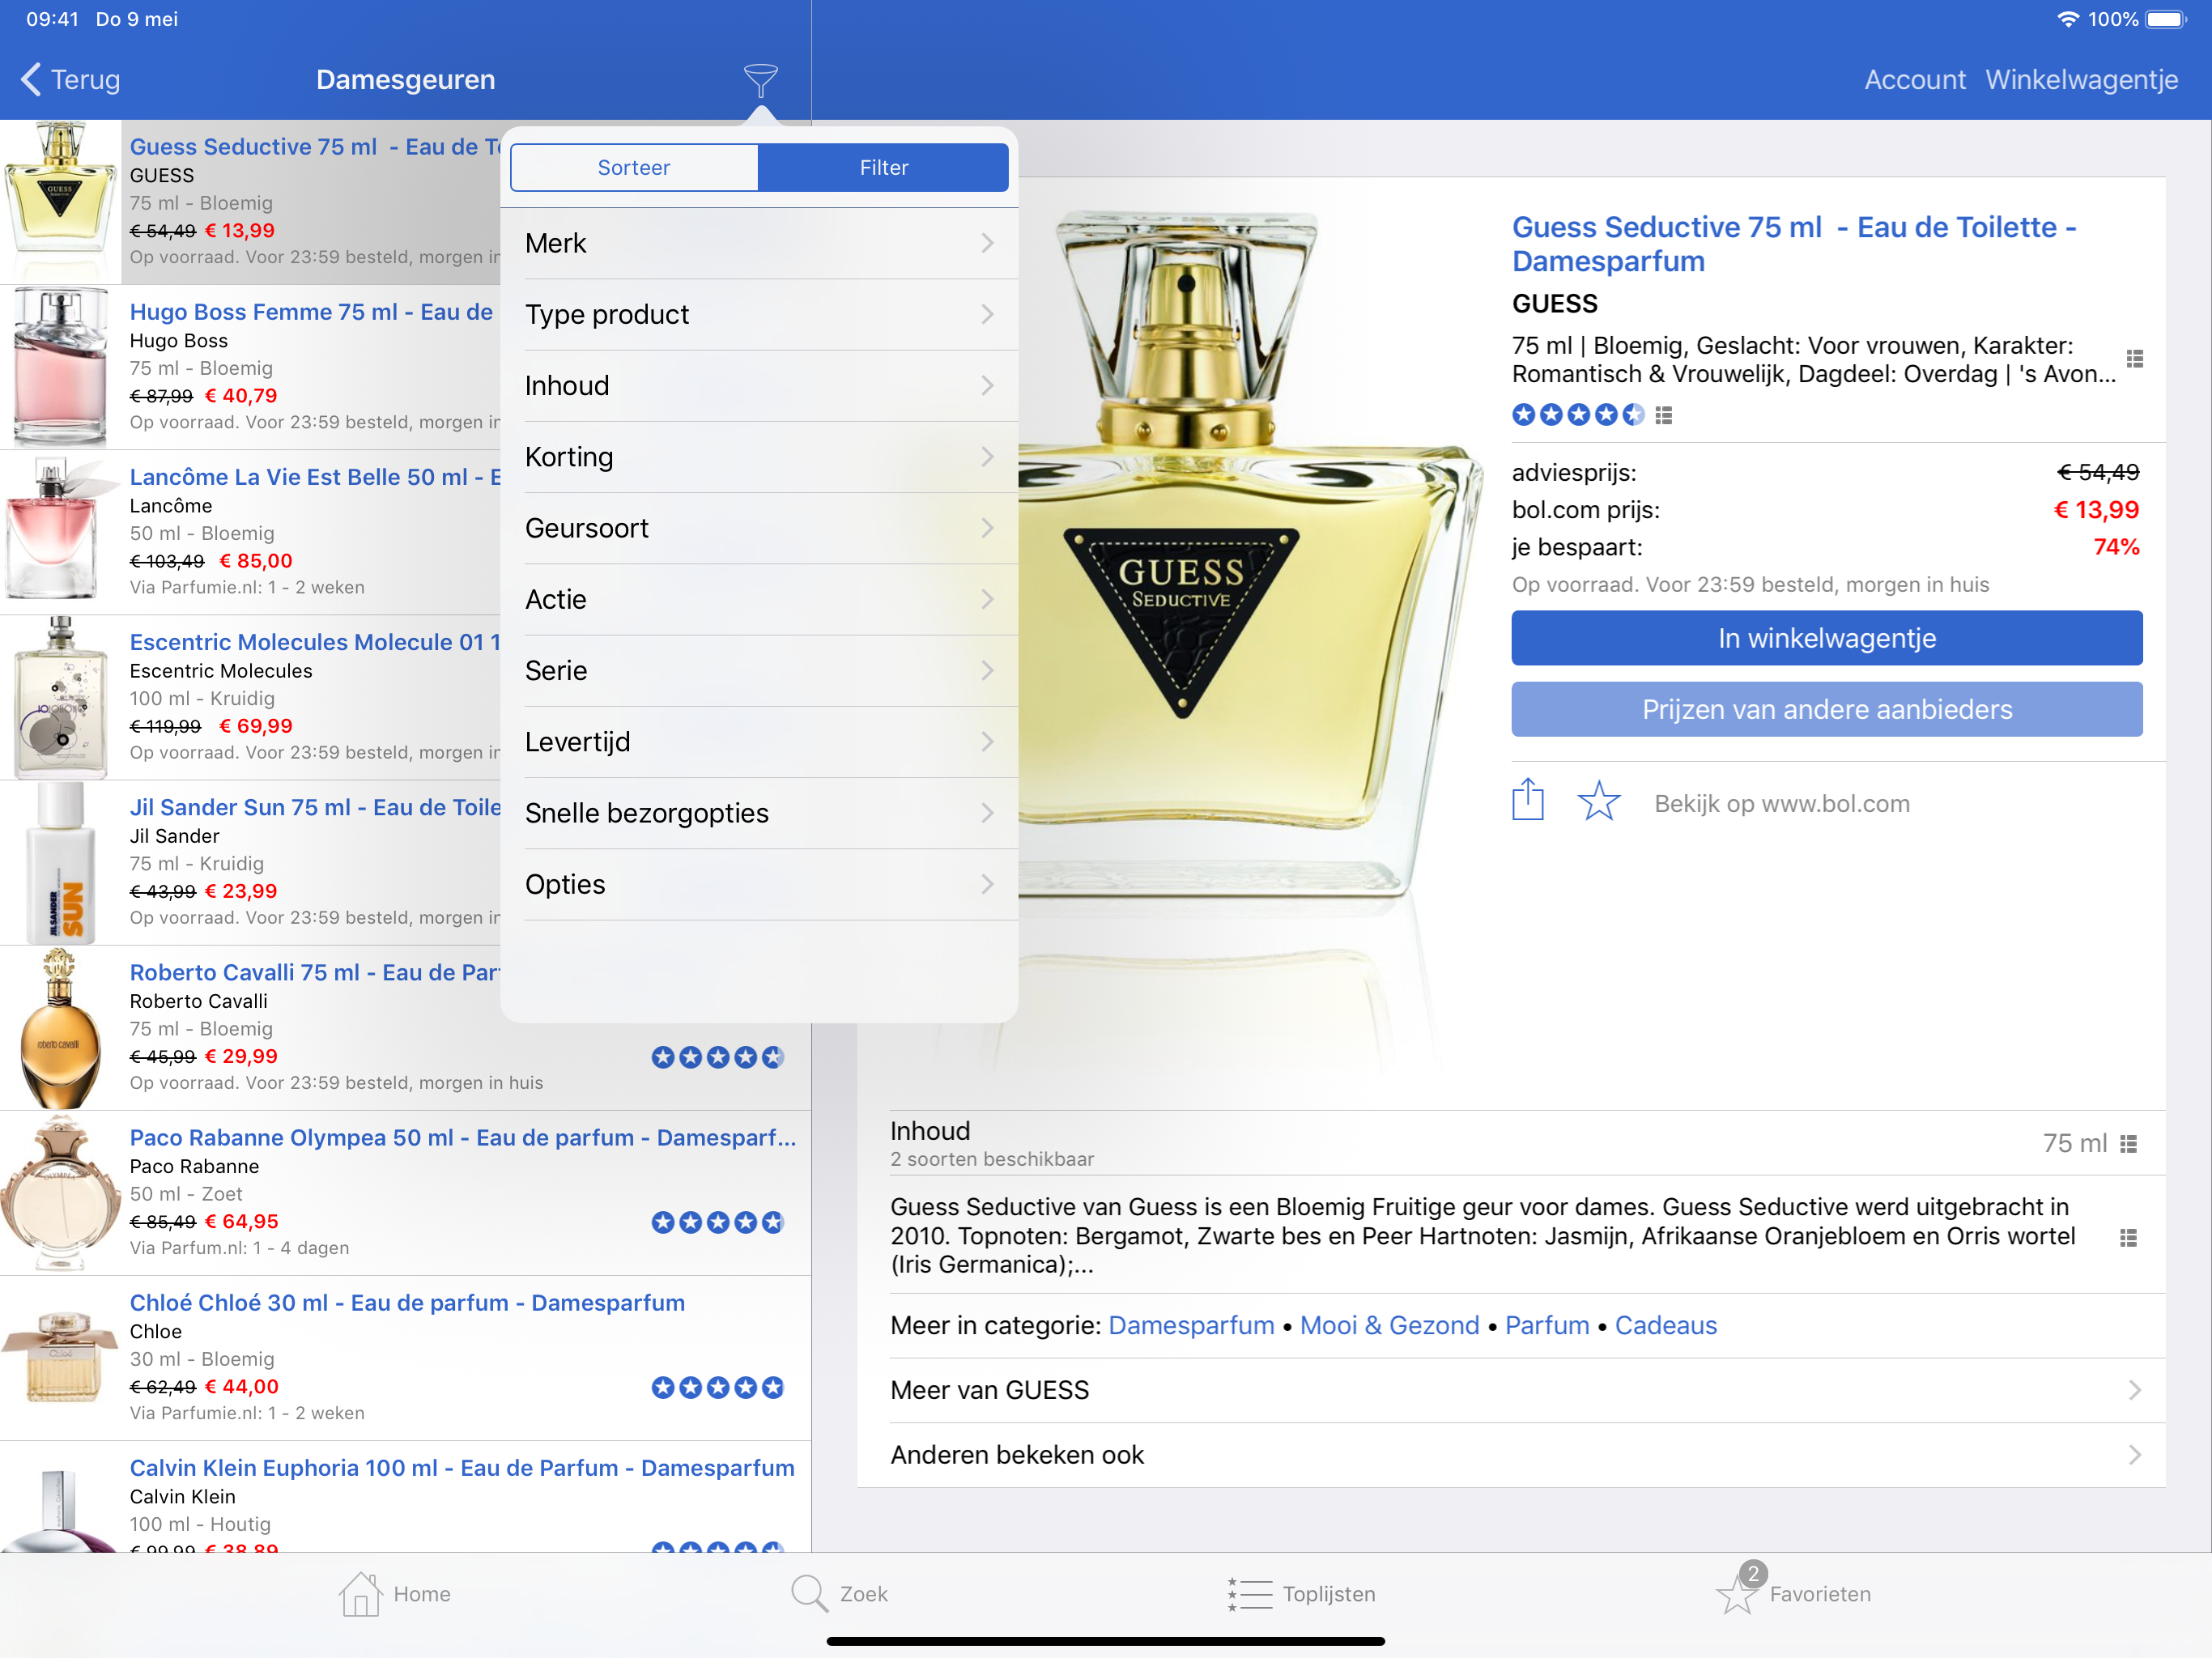Select Escentric Molecules bottle thumbnail

60,697
